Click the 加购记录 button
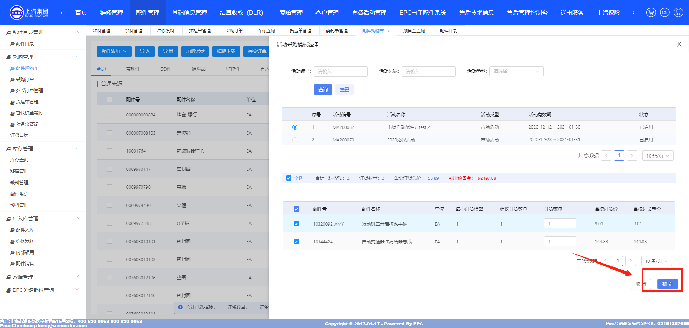Image resolution: width=689 pixels, height=328 pixels. [x=195, y=51]
